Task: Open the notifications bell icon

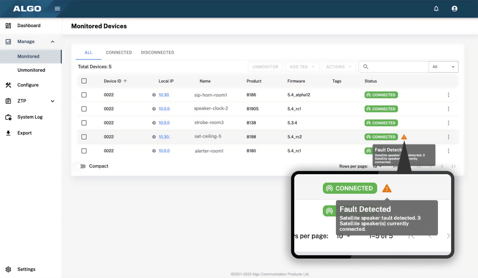Action: [x=436, y=9]
